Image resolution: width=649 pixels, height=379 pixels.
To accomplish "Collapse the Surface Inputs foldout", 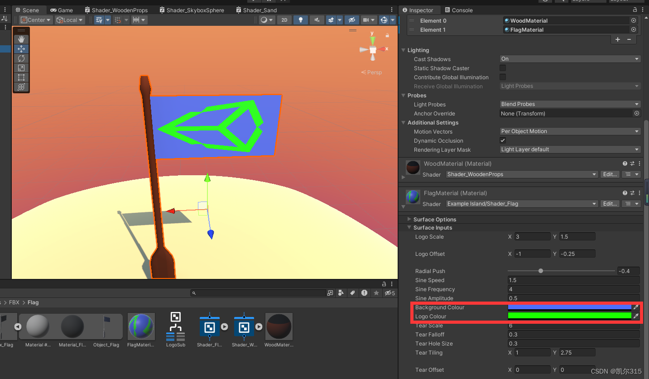I will (409, 228).
